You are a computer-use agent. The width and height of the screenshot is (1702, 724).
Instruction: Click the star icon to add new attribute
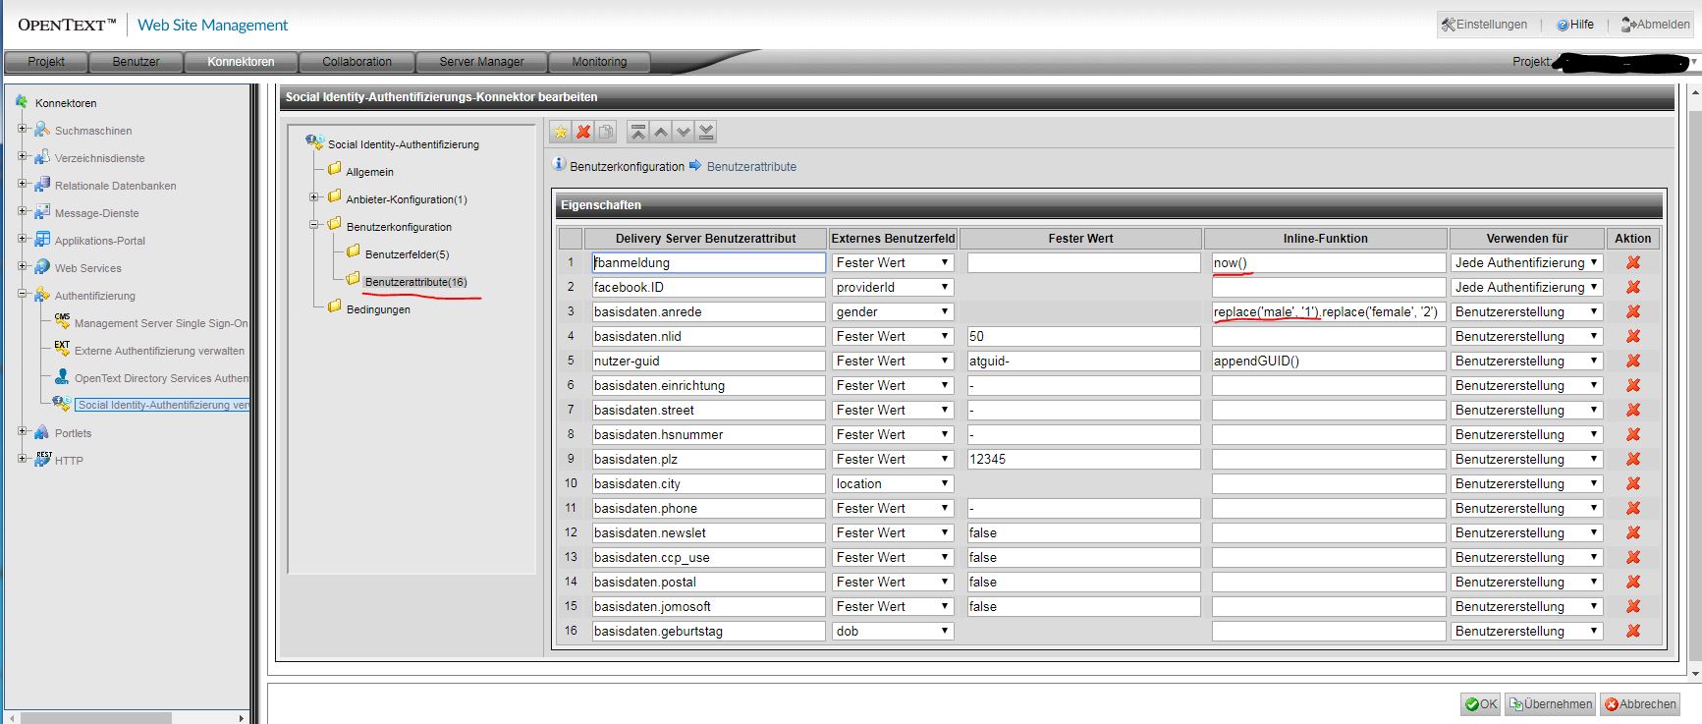(561, 132)
